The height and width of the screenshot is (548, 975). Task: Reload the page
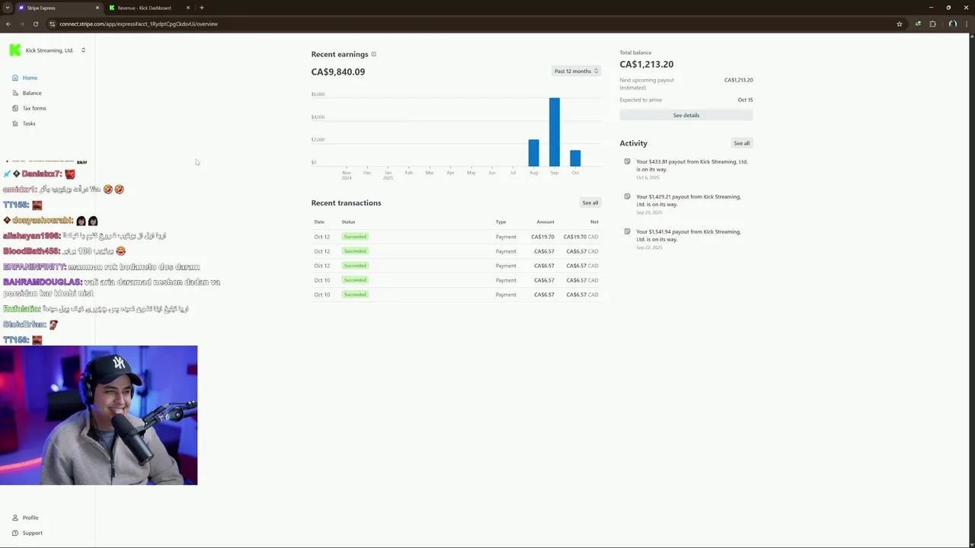point(35,24)
